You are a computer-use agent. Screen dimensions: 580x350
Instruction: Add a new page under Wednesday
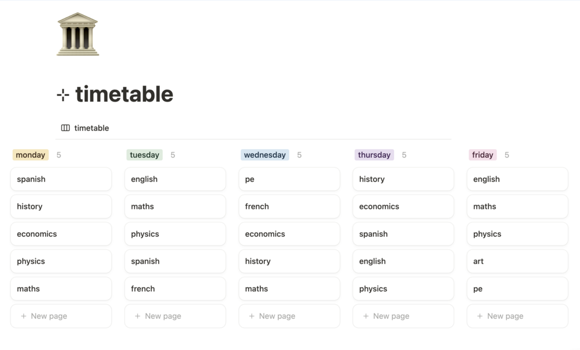tap(289, 316)
